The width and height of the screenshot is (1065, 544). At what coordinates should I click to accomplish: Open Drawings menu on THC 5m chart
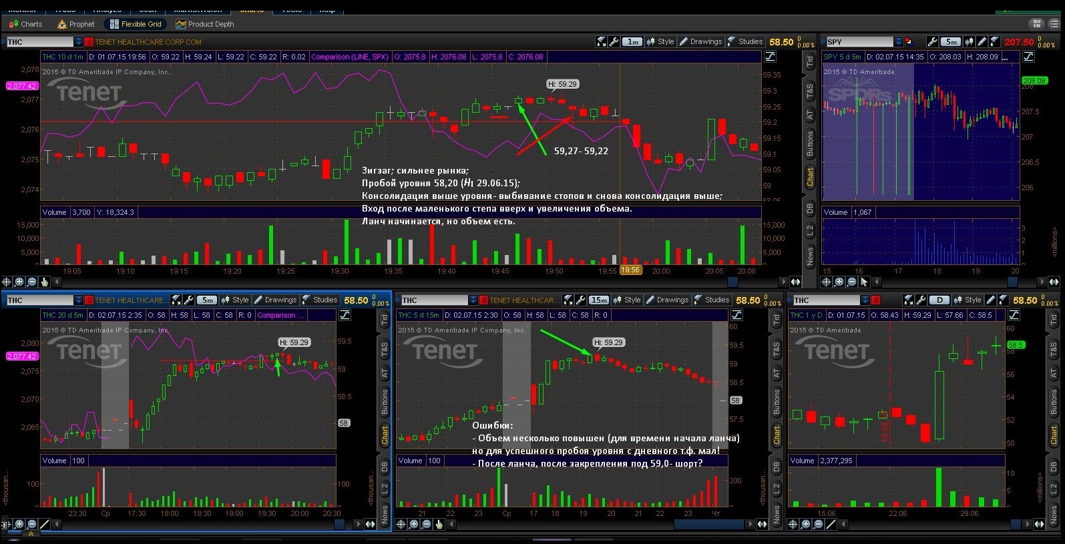point(274,300)
